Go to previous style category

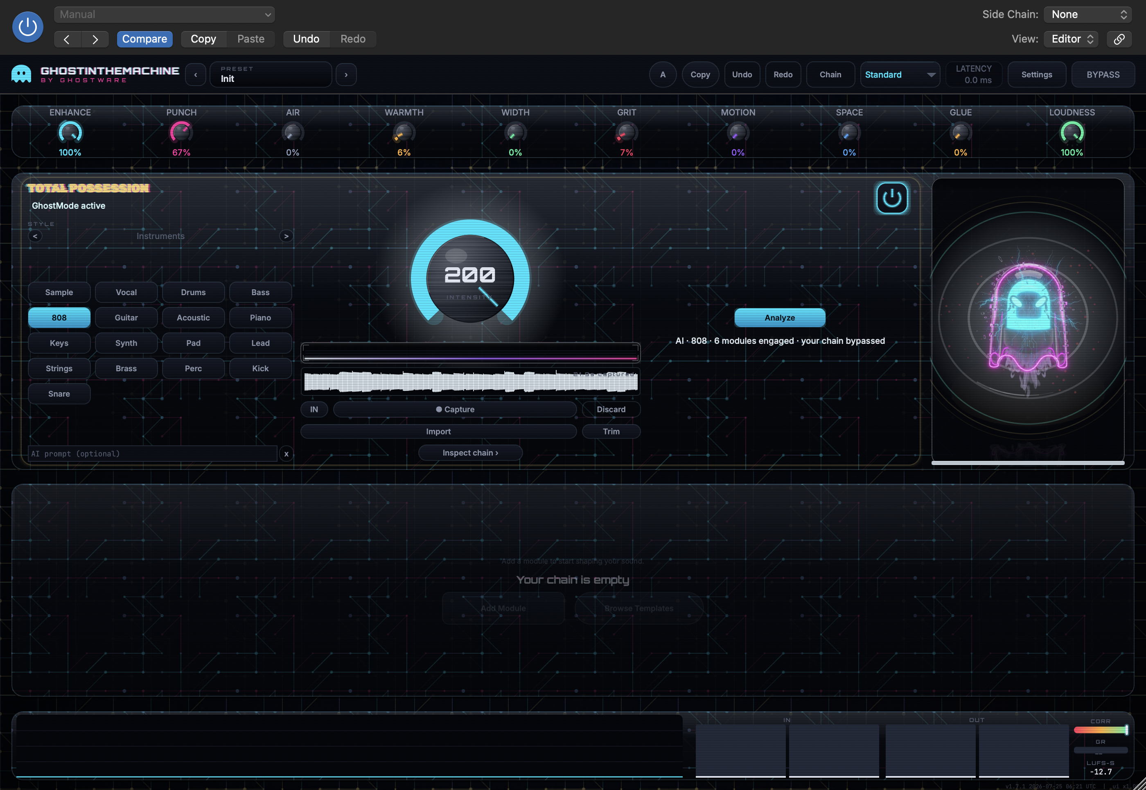point(35,236)
